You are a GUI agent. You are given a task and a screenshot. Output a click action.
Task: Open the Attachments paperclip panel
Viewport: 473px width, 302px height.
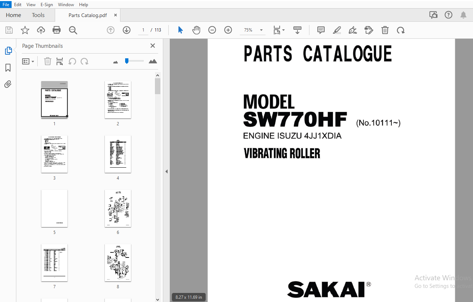8,84
